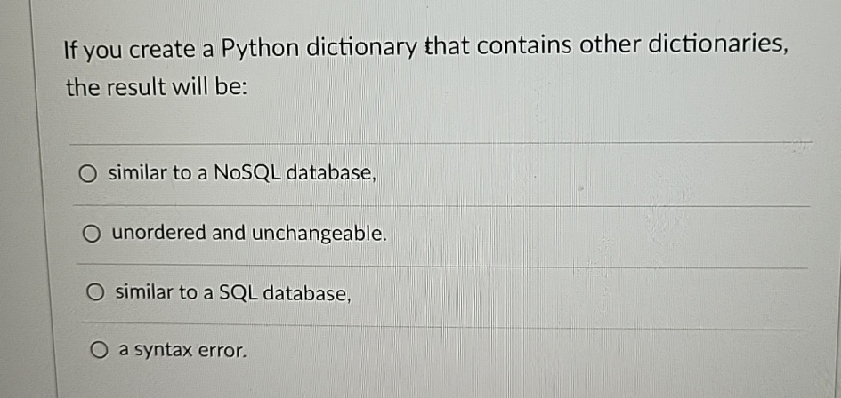Pick the syntax error radio button

tap(99, 351)
